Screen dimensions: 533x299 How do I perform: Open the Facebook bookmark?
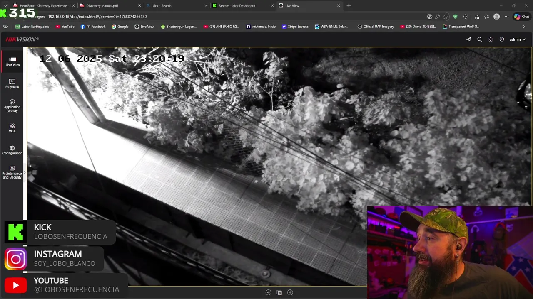pyautogui.click(x=93, y=27)
